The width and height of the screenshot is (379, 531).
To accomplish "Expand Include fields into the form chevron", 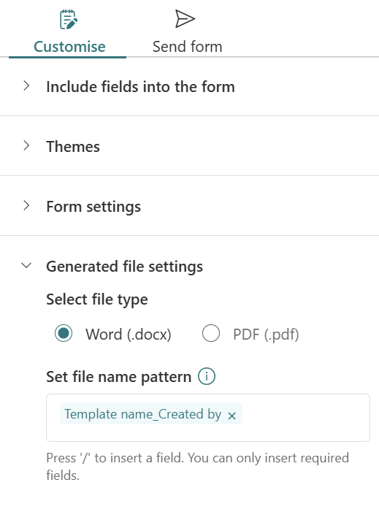I will 26,86.
